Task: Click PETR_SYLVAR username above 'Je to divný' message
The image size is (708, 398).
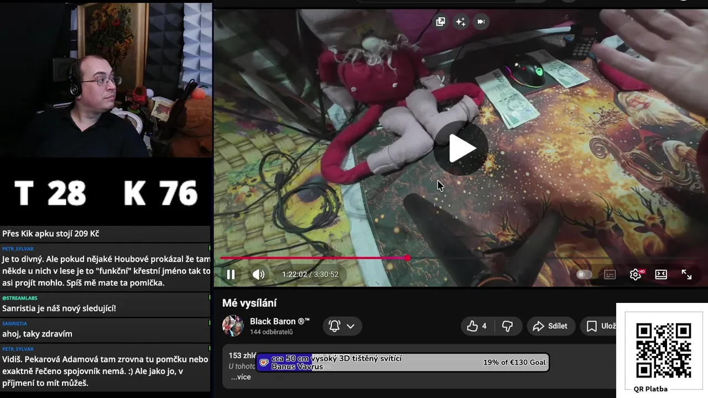Action: coord(18,249)
